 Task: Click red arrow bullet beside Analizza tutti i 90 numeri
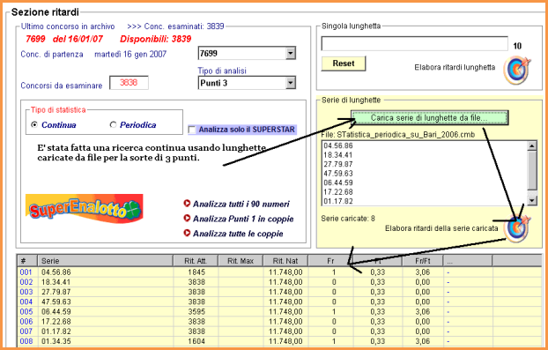pyautogui.click(x=187, y=203)
